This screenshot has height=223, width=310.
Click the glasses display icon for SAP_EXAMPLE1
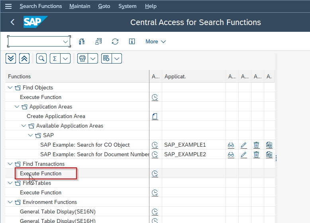coord(231,145)
